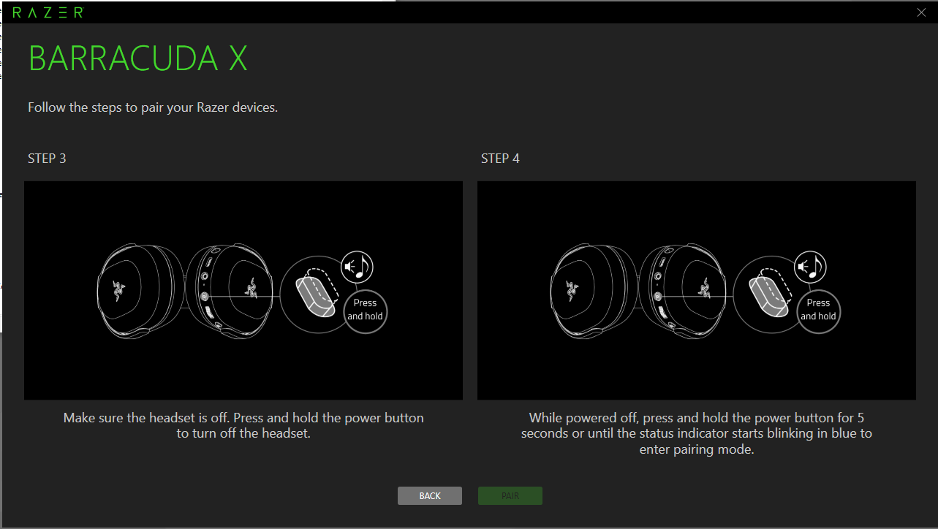Click the BARRACUDA X heading
This screenshot has width=938, height=529.
(138, 58)
